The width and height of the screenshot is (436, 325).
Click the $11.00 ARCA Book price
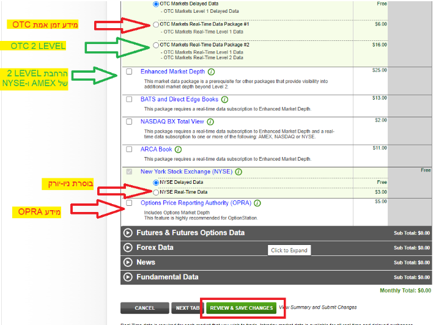click(x=380, y=148)
